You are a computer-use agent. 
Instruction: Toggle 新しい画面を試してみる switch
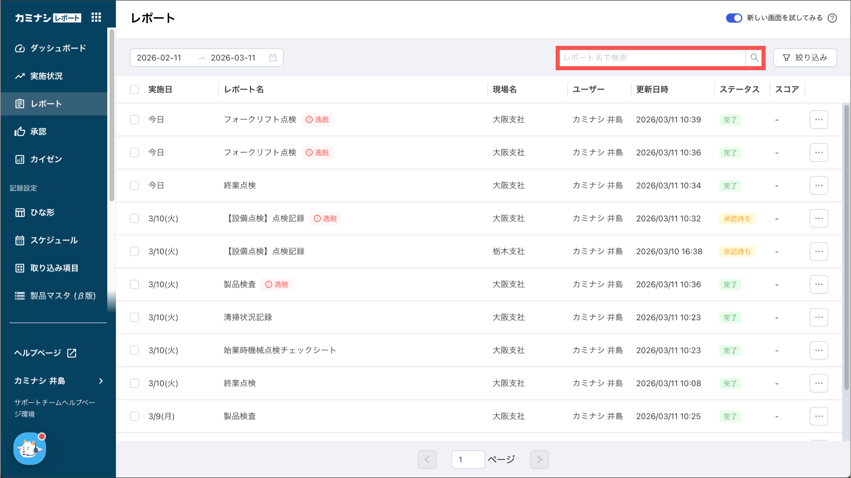point(734,18)
